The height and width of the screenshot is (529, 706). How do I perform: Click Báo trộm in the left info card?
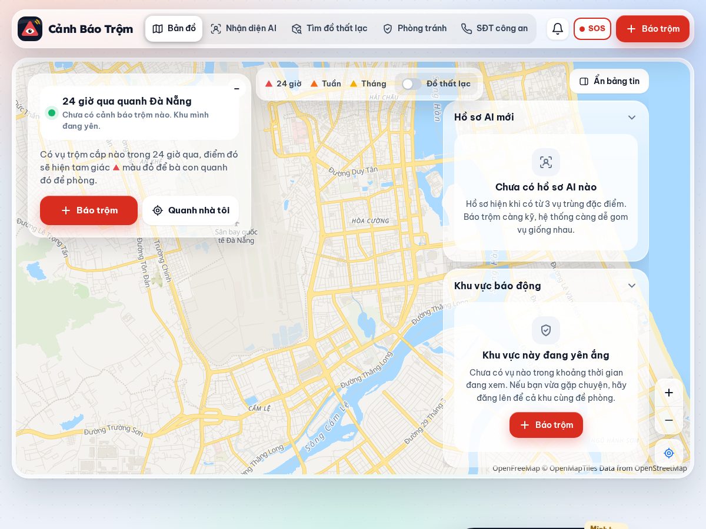click(x=89, y=210)
